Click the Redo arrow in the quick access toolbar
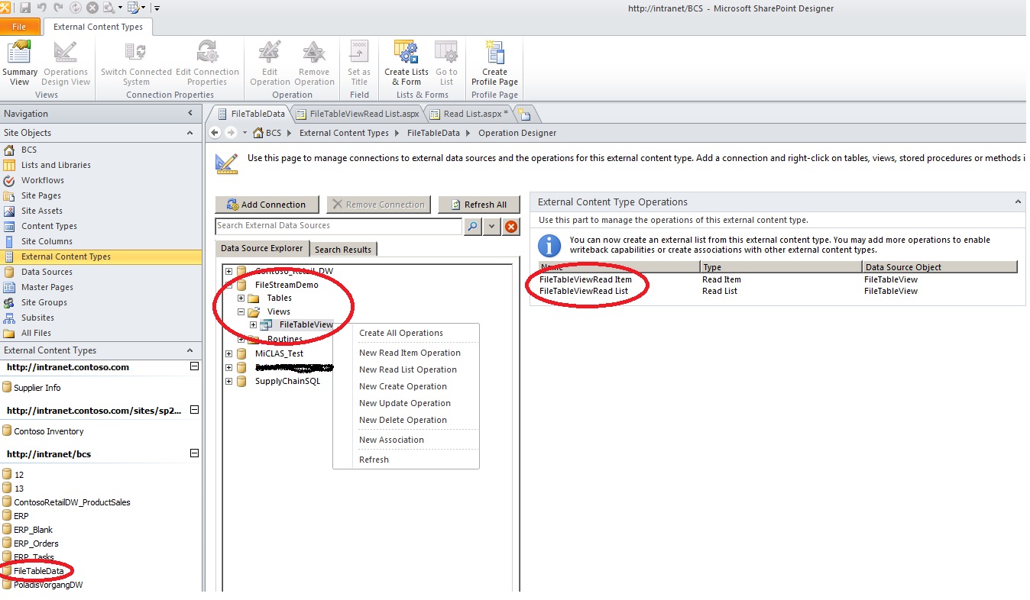 tap(59, 8)
